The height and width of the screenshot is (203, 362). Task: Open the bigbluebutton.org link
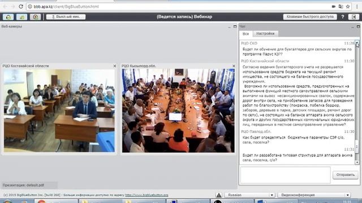[146, 195]
